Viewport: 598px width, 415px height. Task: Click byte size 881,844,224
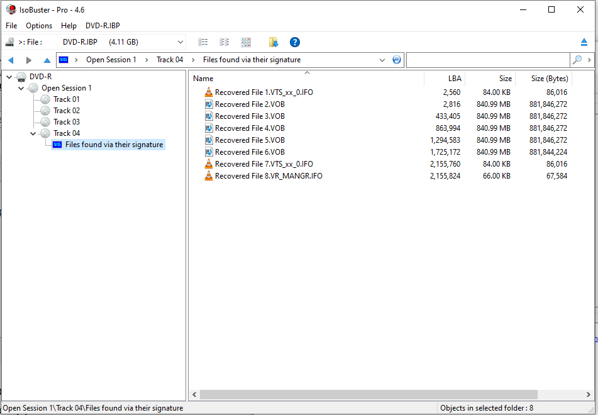click(548, 152)
